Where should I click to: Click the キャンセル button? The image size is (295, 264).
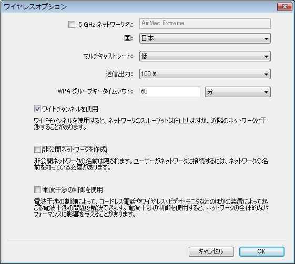[x=211, y=251]
